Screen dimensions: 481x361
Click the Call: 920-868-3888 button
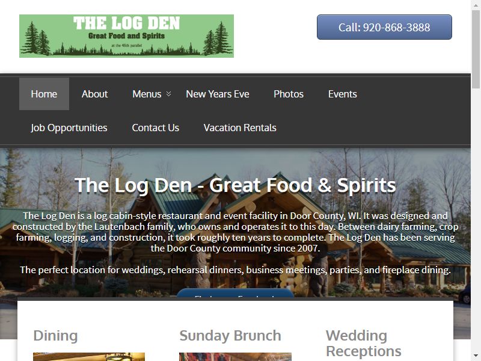click(x=384, y=27)
